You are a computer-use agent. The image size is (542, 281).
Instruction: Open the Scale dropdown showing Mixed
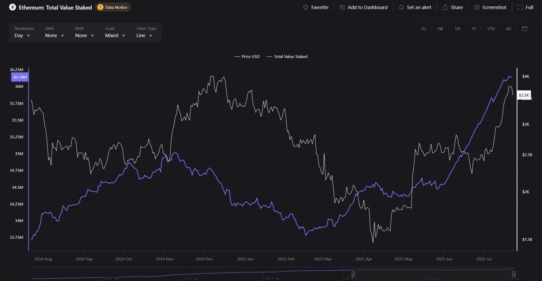tap(115, 36)
